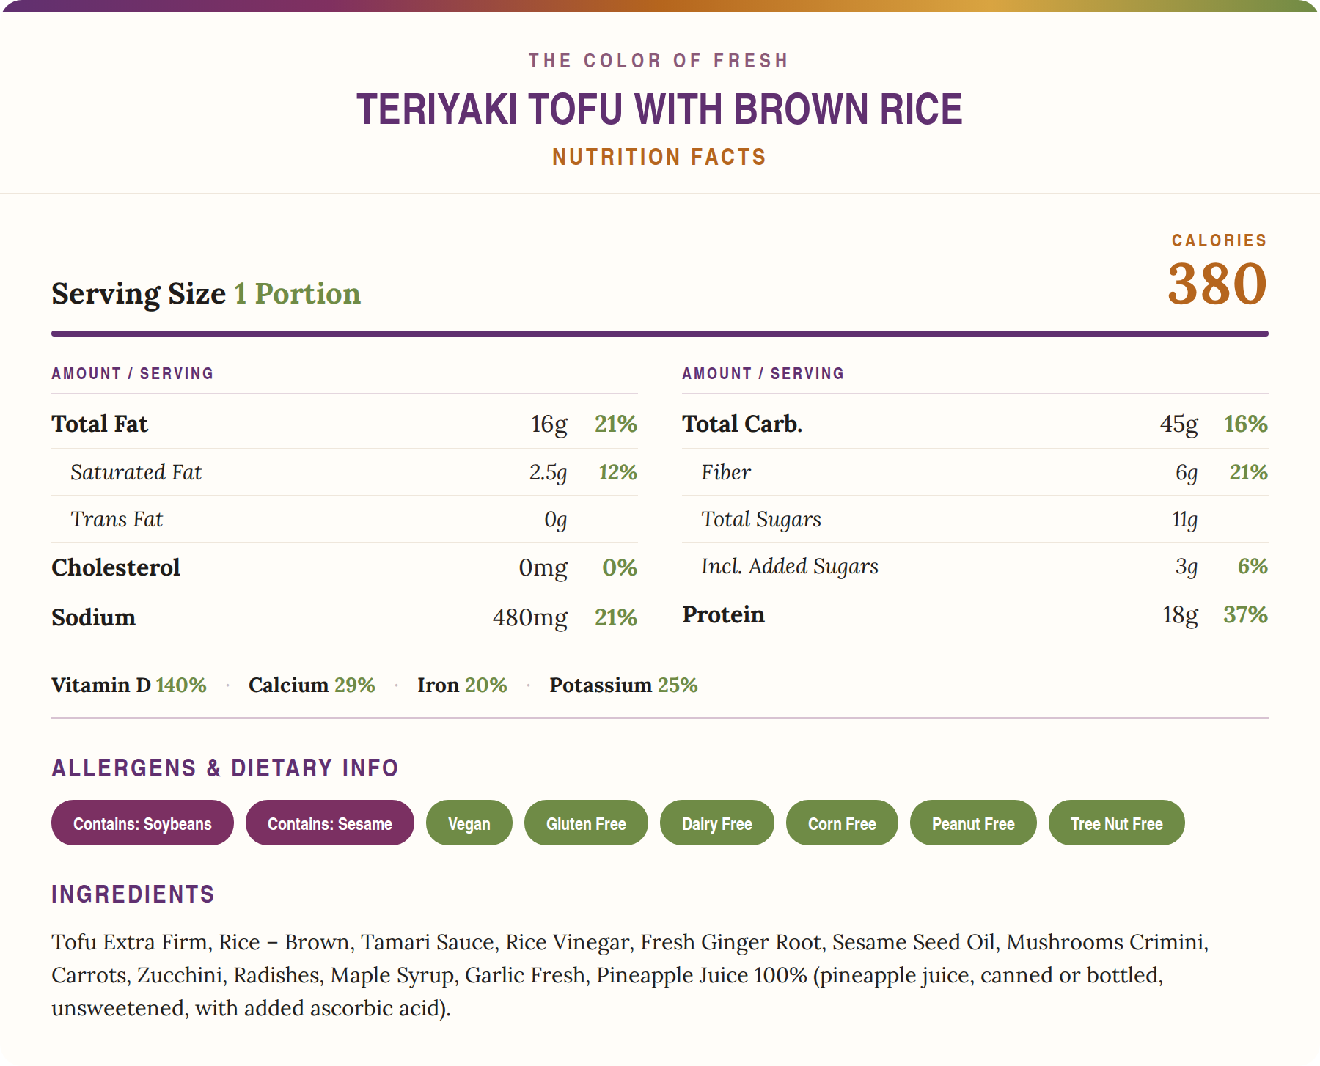This screenshot has width=1320, height=1066.
Task: Click the Incl. Added Sugars row
Action: coord(975,566)
